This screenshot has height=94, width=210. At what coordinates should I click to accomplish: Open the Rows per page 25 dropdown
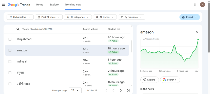click(x=75, y=90)
